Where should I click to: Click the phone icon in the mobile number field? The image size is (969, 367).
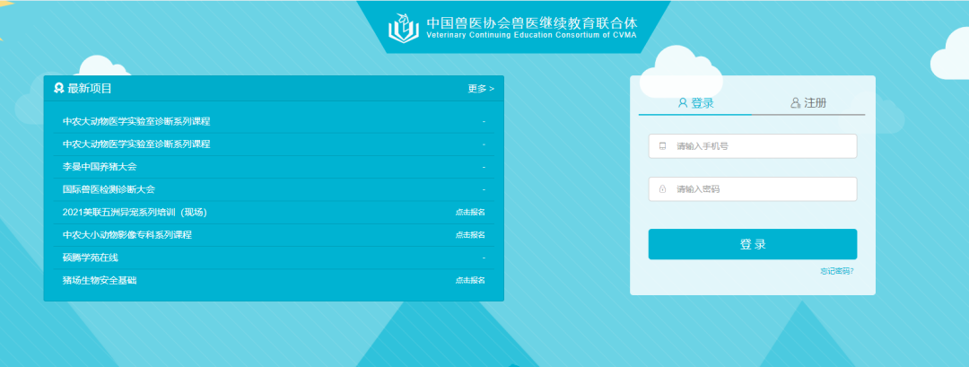[x=662, y=146]
